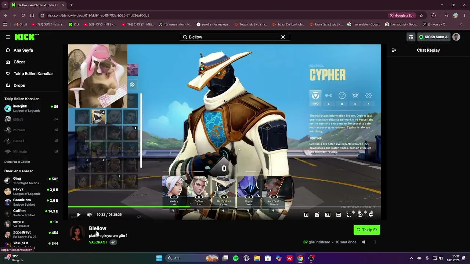Screen dimensions: 470x264
Task: Click the Google'a Sor button
Action: pos(402,15)
